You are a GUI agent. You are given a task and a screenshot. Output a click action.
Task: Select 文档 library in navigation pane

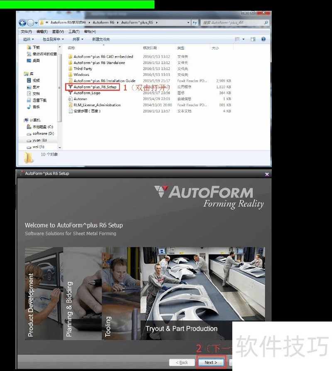tap(33, 94)
